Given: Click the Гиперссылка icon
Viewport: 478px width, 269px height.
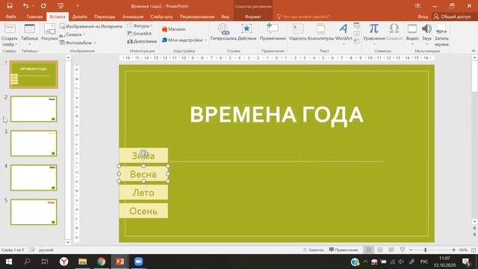Looking at the screenshot, I should (x=223, y=28).
